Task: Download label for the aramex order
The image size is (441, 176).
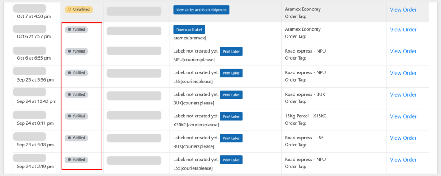Action: pos(189,30)
